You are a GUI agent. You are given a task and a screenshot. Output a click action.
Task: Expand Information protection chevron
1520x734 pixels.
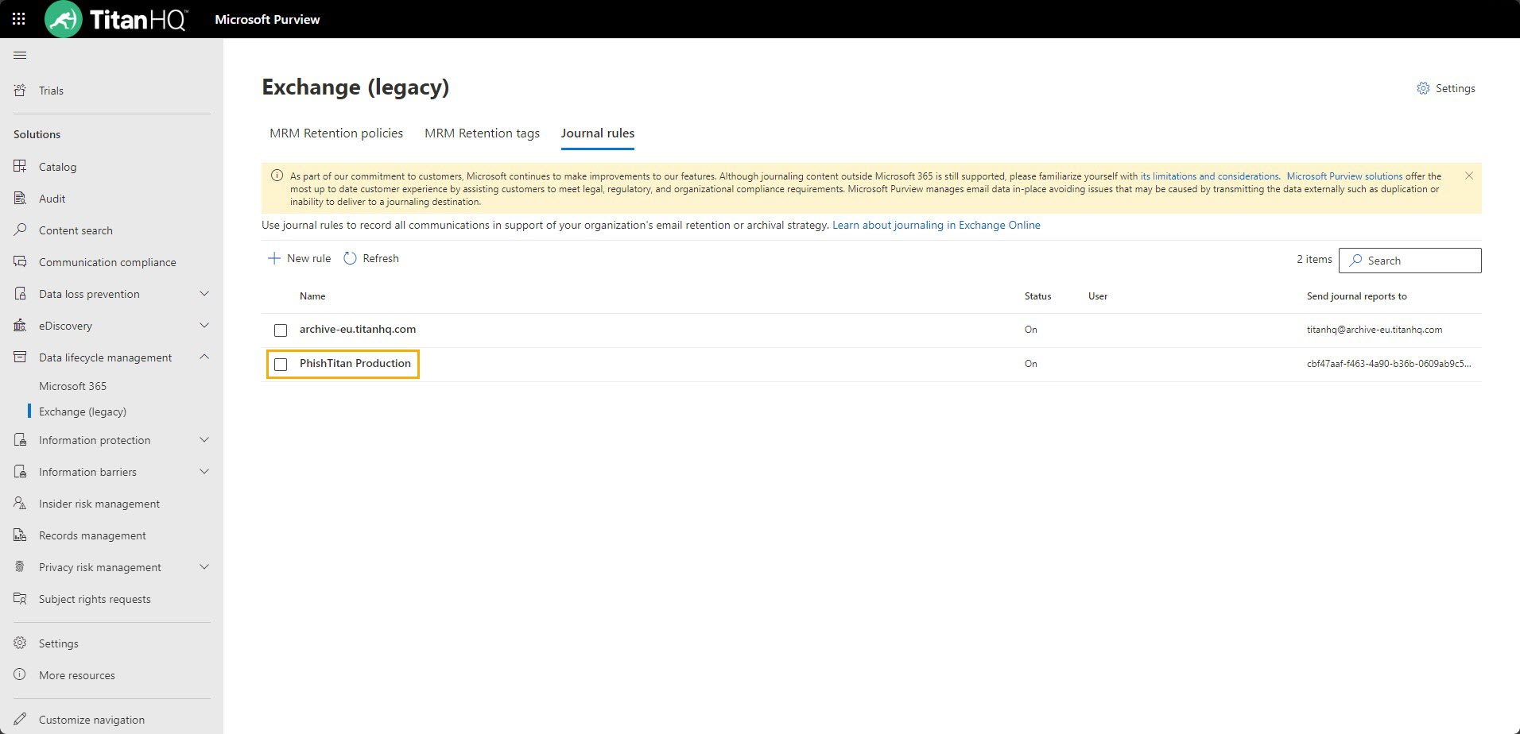click(x=204, y=440)
